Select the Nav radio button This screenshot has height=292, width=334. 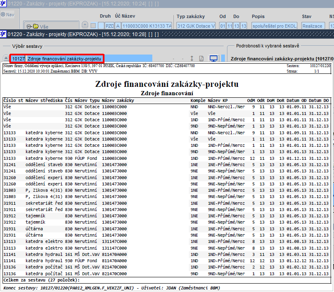[3, 15]
